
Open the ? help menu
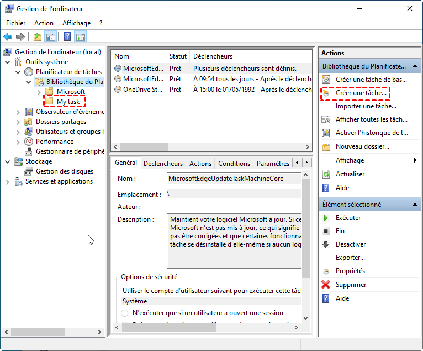(x=101, y=23)
